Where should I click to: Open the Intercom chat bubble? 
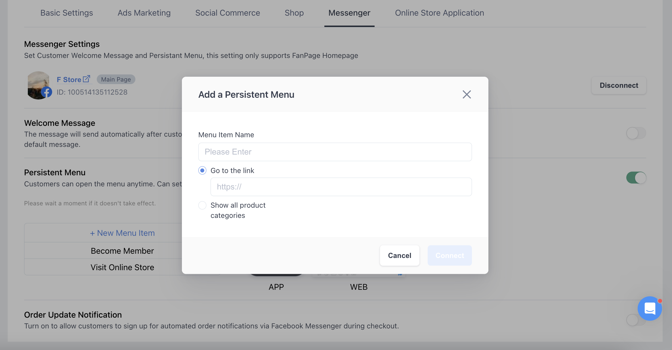650,309
